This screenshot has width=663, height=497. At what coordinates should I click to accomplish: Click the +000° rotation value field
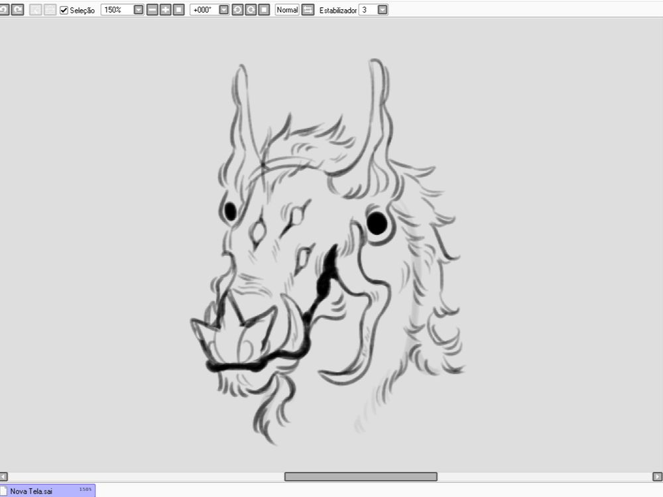tap(205, 10)
